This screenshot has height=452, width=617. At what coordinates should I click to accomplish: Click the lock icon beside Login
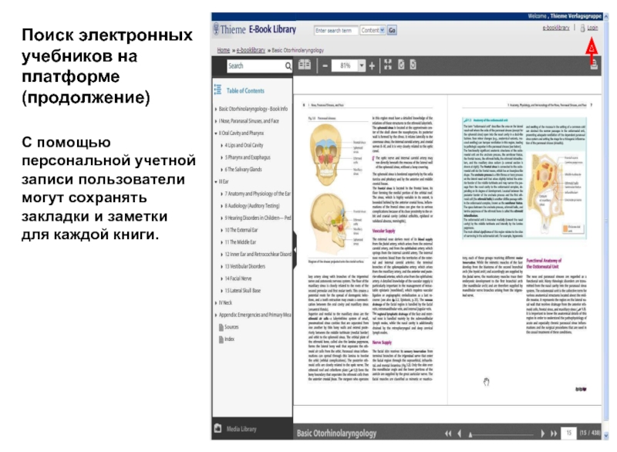582,29
